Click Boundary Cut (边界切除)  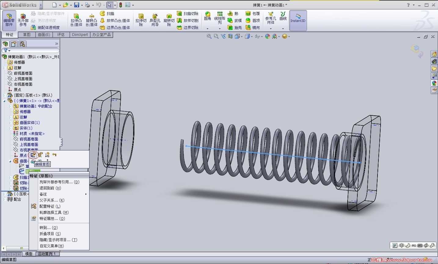(x=188, y=27)
